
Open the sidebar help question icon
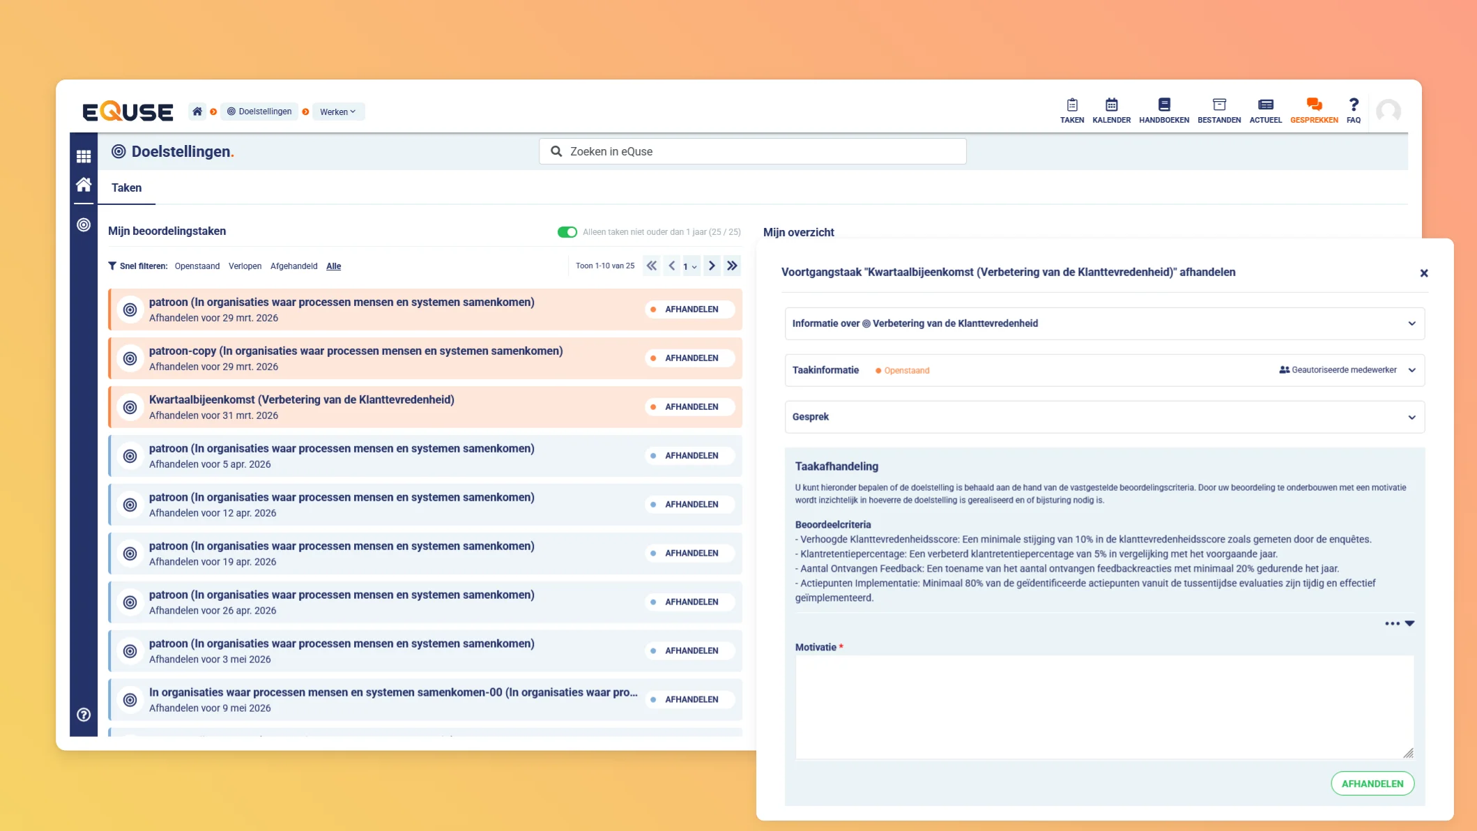pyautogui.click(x=84, y=715)
